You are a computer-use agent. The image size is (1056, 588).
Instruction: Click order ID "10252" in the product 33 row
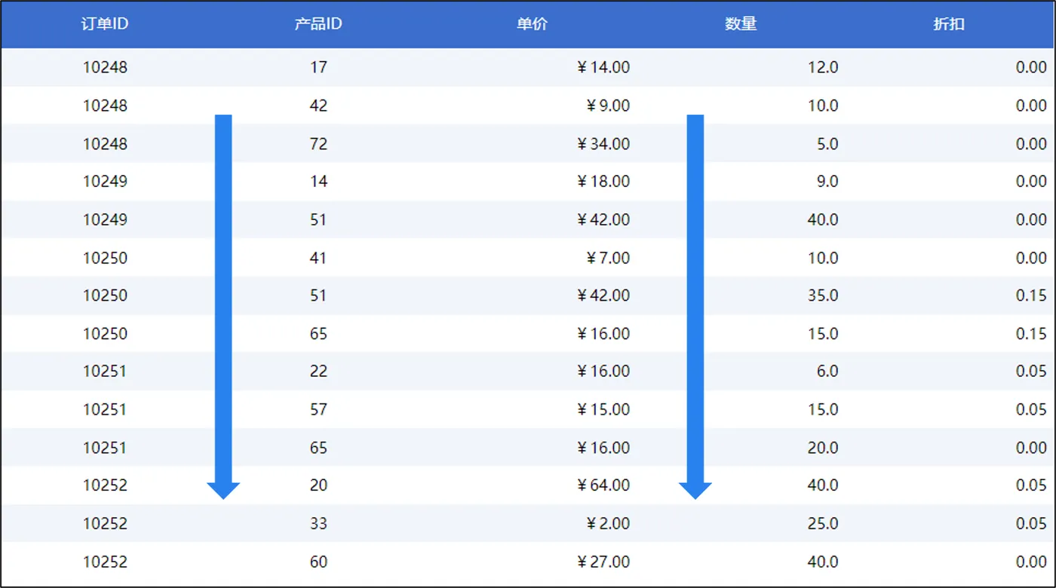coord(105,523)
